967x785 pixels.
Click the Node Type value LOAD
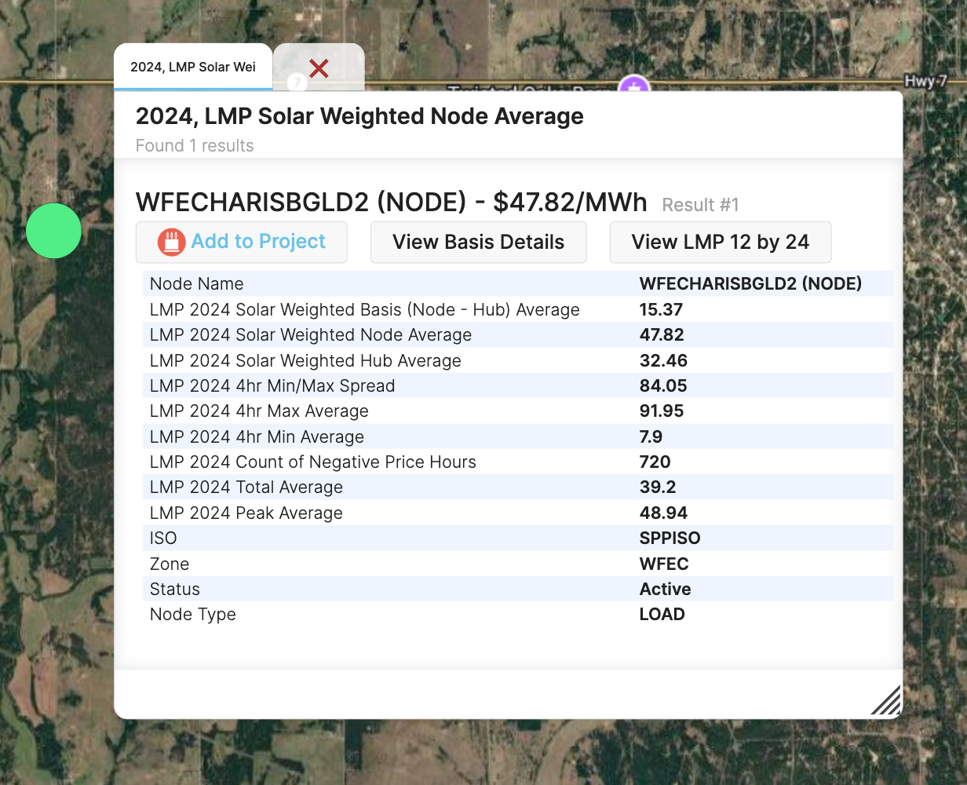pyautogui.click(x=662, y=615)
